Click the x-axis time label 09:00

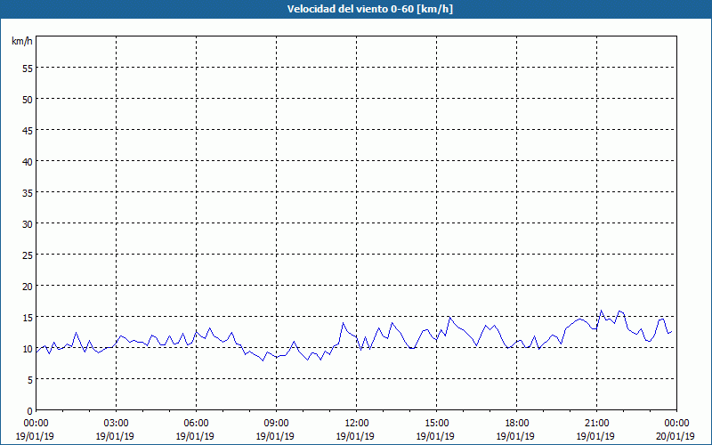277,424
